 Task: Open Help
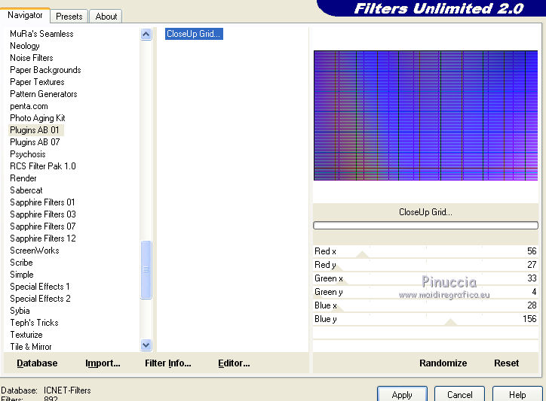pos(517,394)
